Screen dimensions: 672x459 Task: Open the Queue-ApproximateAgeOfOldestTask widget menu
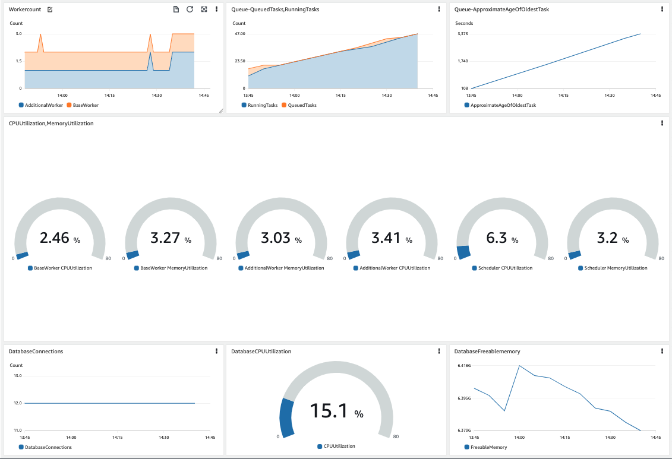(x=662, y=9)
